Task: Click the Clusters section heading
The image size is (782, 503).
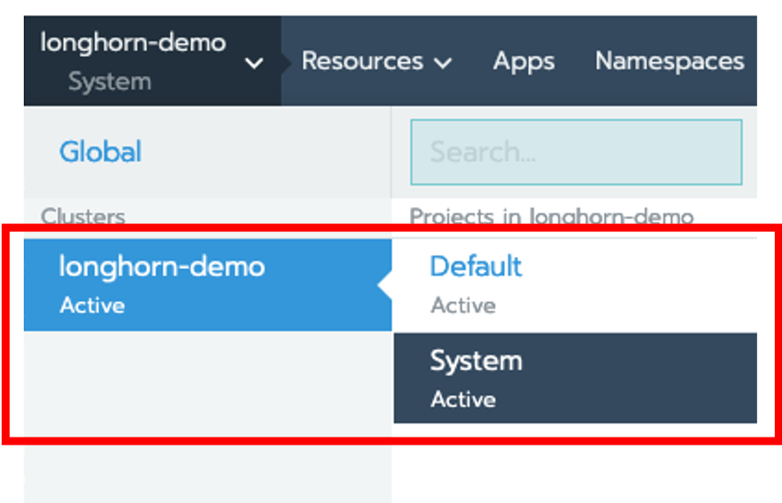Action: (x=82, y=216)
